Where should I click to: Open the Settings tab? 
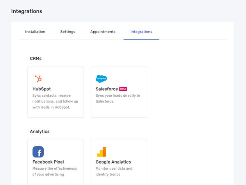pos(68,32)
